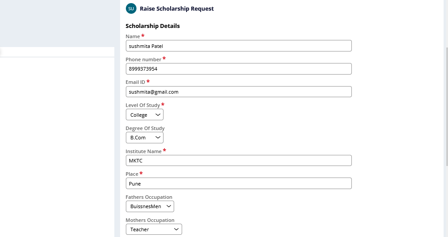Click the Degree Of Study label
This screenshot has width=448, height=237.
pyautogui.click(x=145, y=128)
